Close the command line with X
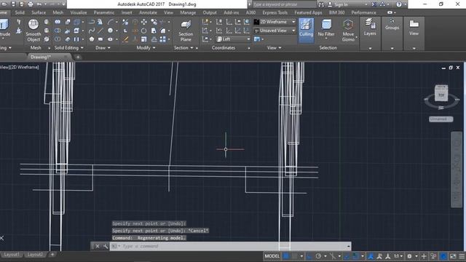The image size is (466, 262). click(97, 246)
